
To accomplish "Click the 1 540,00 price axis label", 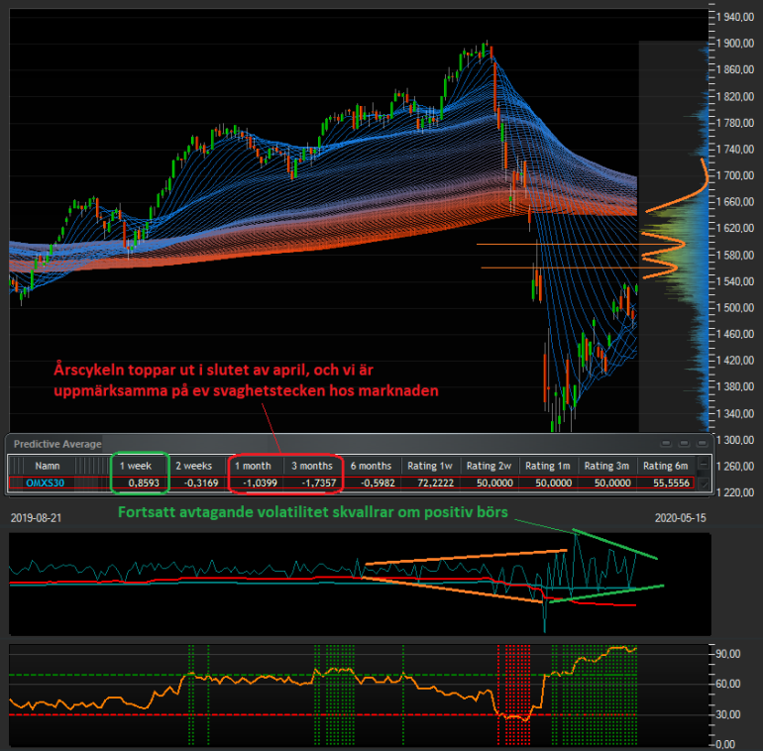I will 735,281.
